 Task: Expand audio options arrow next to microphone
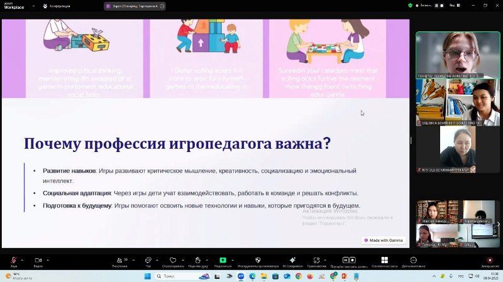click(22, 260)
